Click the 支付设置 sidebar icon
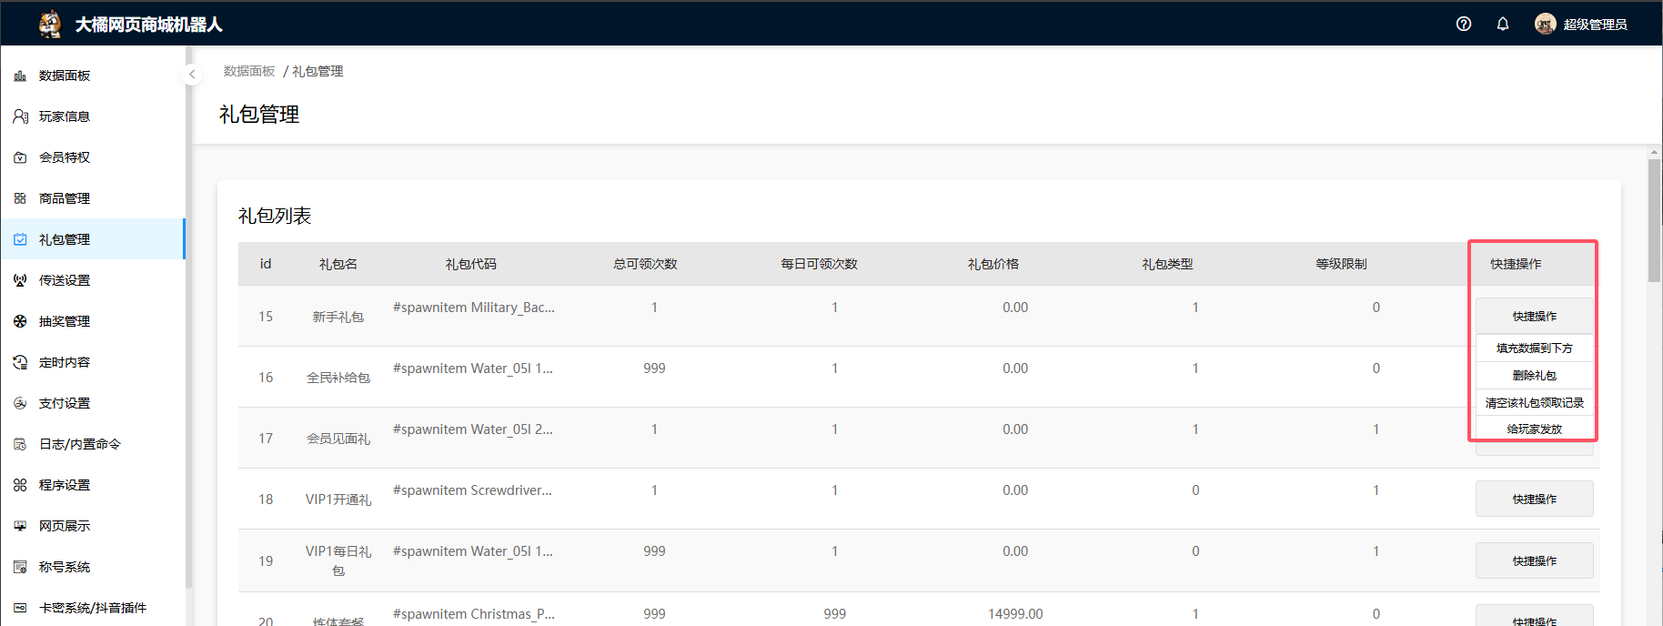1663x626 pixels. click(x=20, y=403)
